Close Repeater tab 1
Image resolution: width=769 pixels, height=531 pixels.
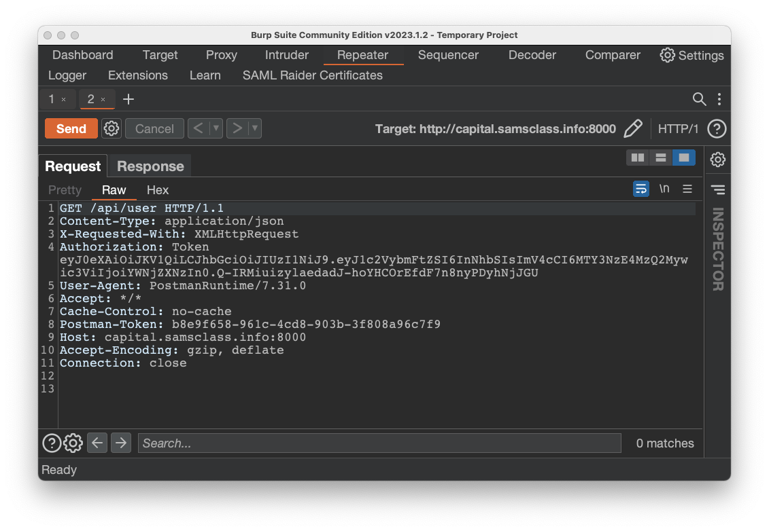coord(63,99)
